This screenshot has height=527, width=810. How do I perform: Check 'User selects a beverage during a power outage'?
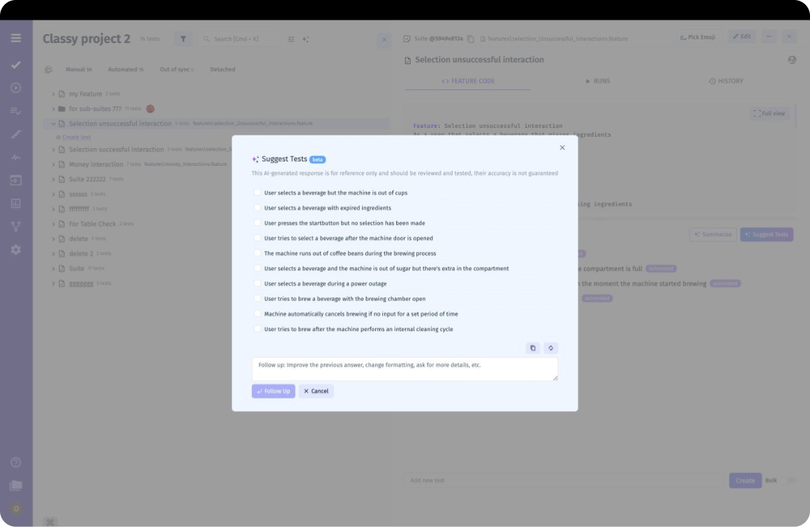(x=257, y=283)
